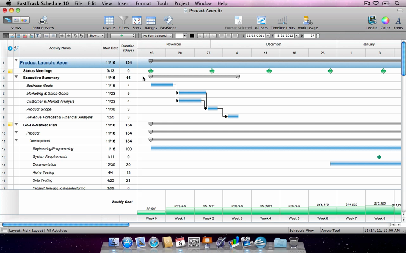Open the bar style dropdown with green diamond
This screenshot has width=406, height=253.
click(123, 35)
